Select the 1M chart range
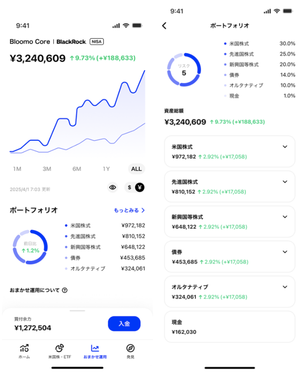This screenshot has width=300, height=378. [x=18, y=169]
